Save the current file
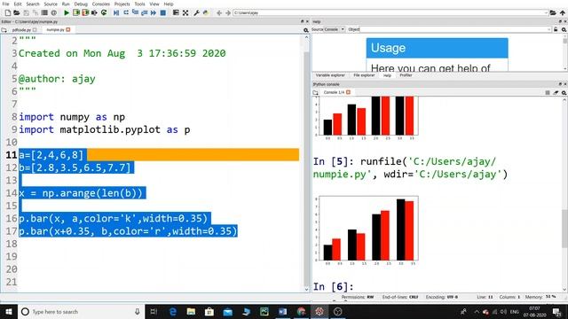 pos(26,13)
